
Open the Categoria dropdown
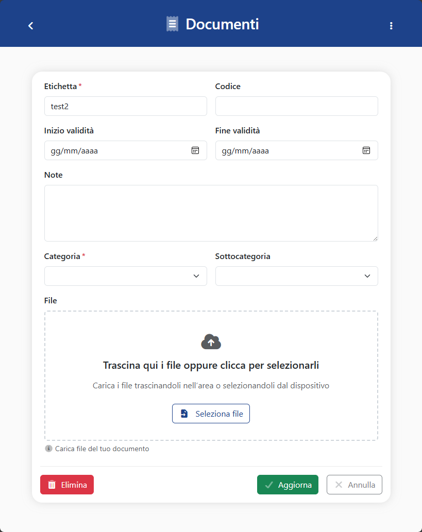click(125, 276)
